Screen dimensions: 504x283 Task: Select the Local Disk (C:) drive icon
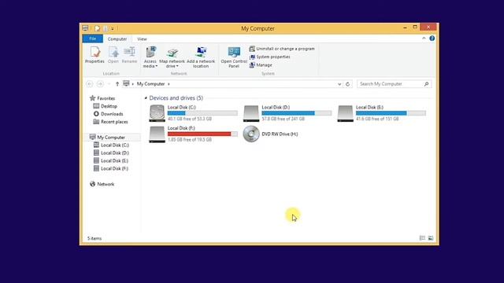click(x=157, y=113)
